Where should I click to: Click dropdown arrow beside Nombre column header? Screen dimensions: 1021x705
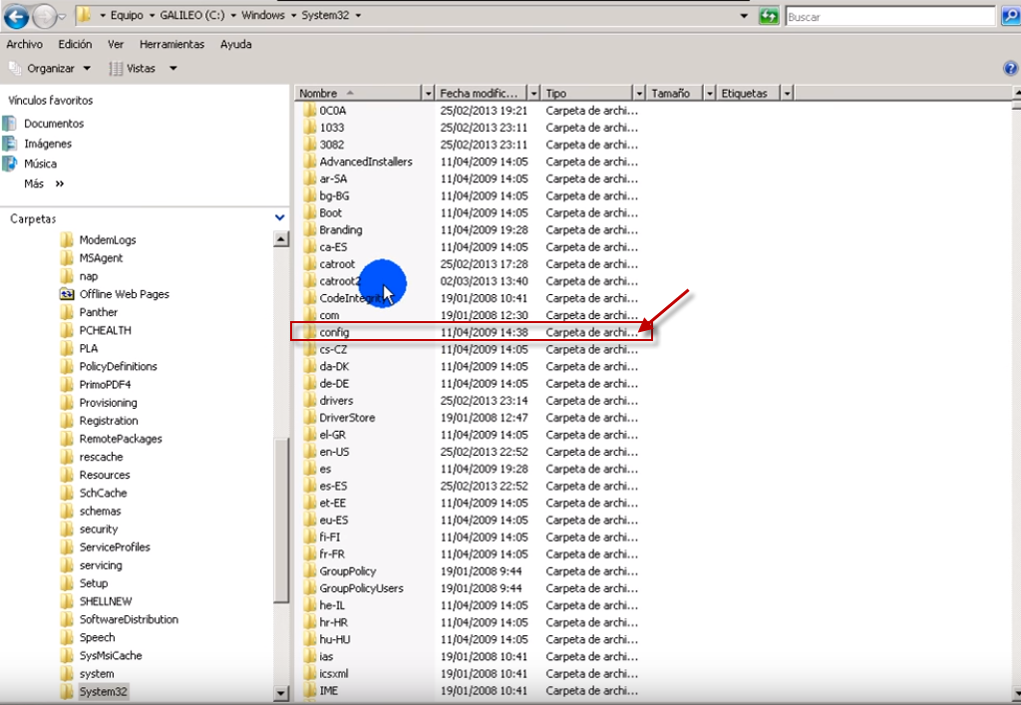[429, 93]
